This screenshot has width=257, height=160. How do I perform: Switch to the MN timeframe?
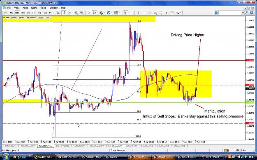pos(51,13)
